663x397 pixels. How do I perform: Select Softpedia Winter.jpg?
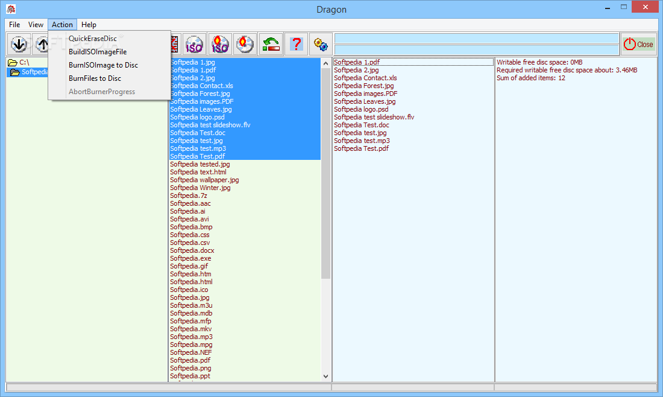201,188
